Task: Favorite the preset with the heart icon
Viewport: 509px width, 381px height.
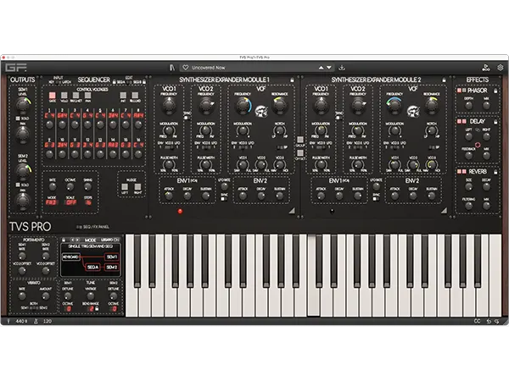Action: pos(185,68)
